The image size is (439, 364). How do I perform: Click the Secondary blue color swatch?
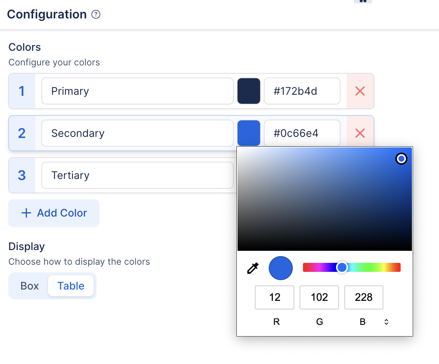pyautogui.click(x=249, y=133)
